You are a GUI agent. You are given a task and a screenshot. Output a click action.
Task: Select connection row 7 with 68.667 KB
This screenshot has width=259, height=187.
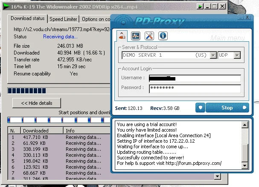[59, 173]
